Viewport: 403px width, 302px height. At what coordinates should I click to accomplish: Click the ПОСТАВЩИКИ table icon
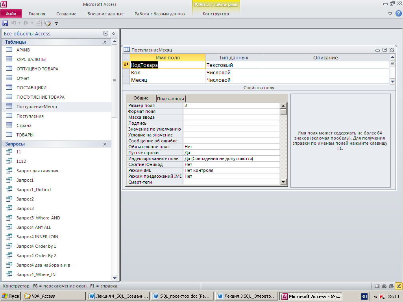9,87
